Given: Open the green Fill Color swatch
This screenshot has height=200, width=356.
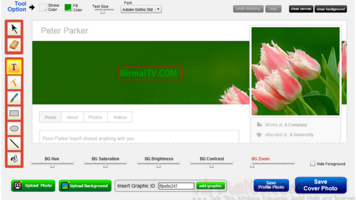Looking at the screenshot, I should coord(68,7).
